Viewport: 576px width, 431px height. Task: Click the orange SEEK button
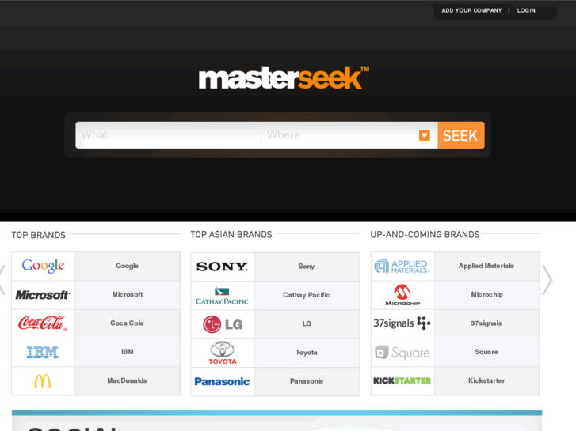coord(461,135)
